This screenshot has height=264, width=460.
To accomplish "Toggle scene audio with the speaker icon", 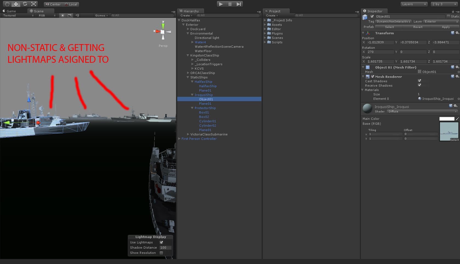I will click(77, 15).
